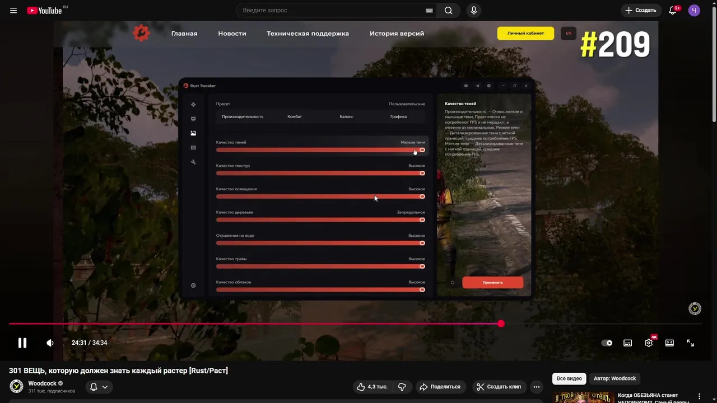
Task: Adjust the Качество освещения slider
Action: point(320,196)
